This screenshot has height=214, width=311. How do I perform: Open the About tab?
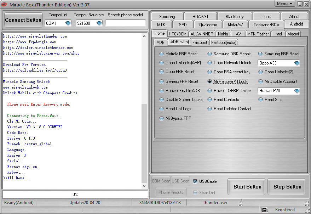294,17
